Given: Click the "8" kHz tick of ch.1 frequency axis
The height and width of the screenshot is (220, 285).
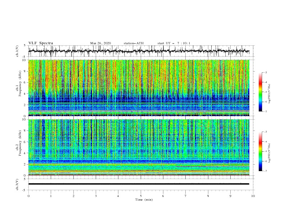Looking at the screenshot, I should pyautogui.click(x=26, y=71).
